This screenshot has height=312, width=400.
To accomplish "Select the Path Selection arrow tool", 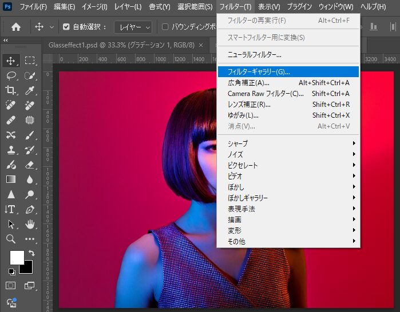I will click(11, 224).
